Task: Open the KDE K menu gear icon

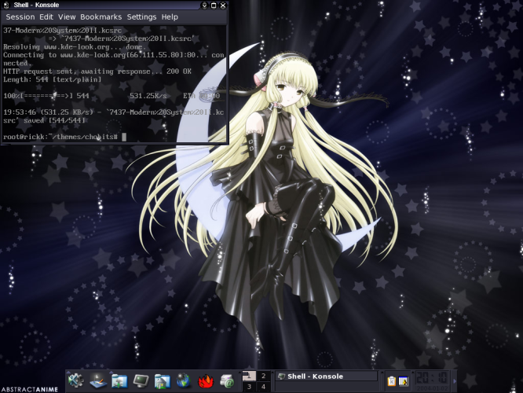Action: click(x=75, y=380)
